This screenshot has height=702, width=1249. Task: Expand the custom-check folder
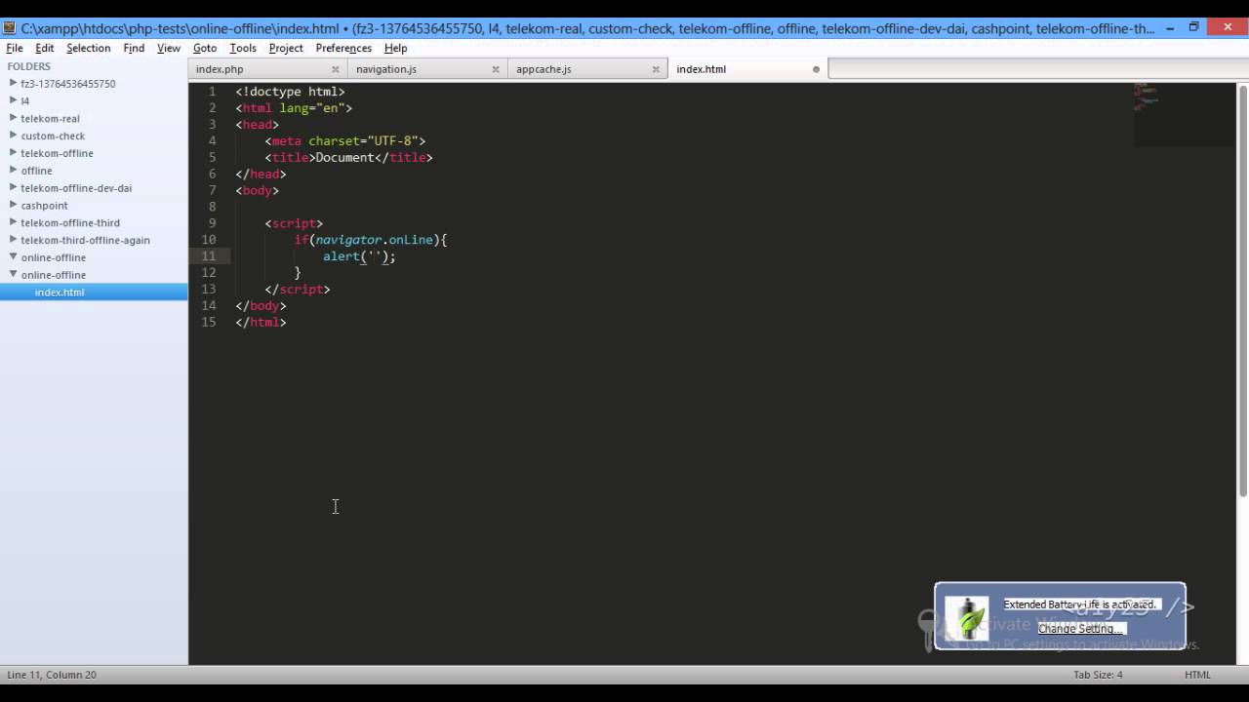(13, 136)
